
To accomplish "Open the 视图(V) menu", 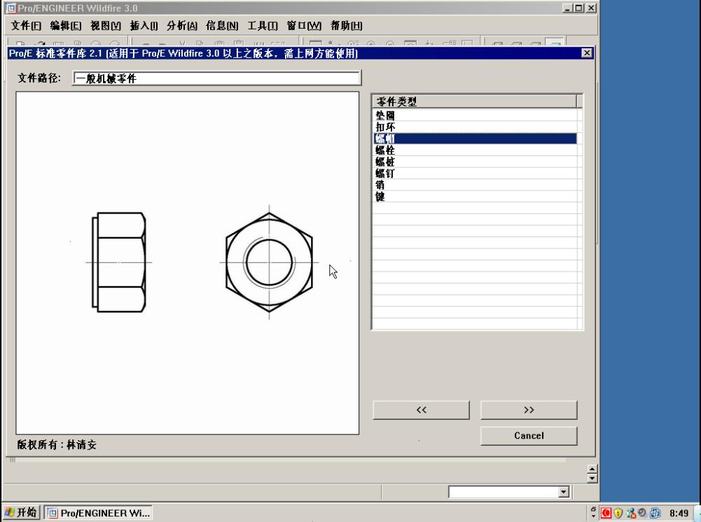I will (x=106, y=26).
